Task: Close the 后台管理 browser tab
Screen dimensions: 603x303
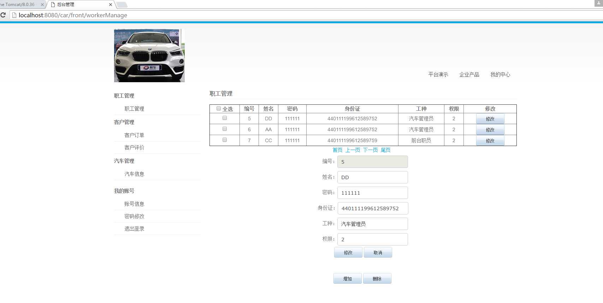Action: click(x=111, y=5)
